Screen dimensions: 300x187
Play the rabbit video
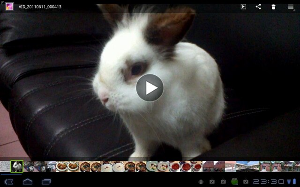[x=150, y=88]
